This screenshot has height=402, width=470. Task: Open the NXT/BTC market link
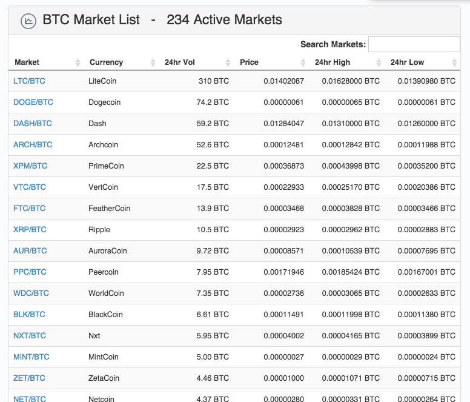(x=29, y=336)
